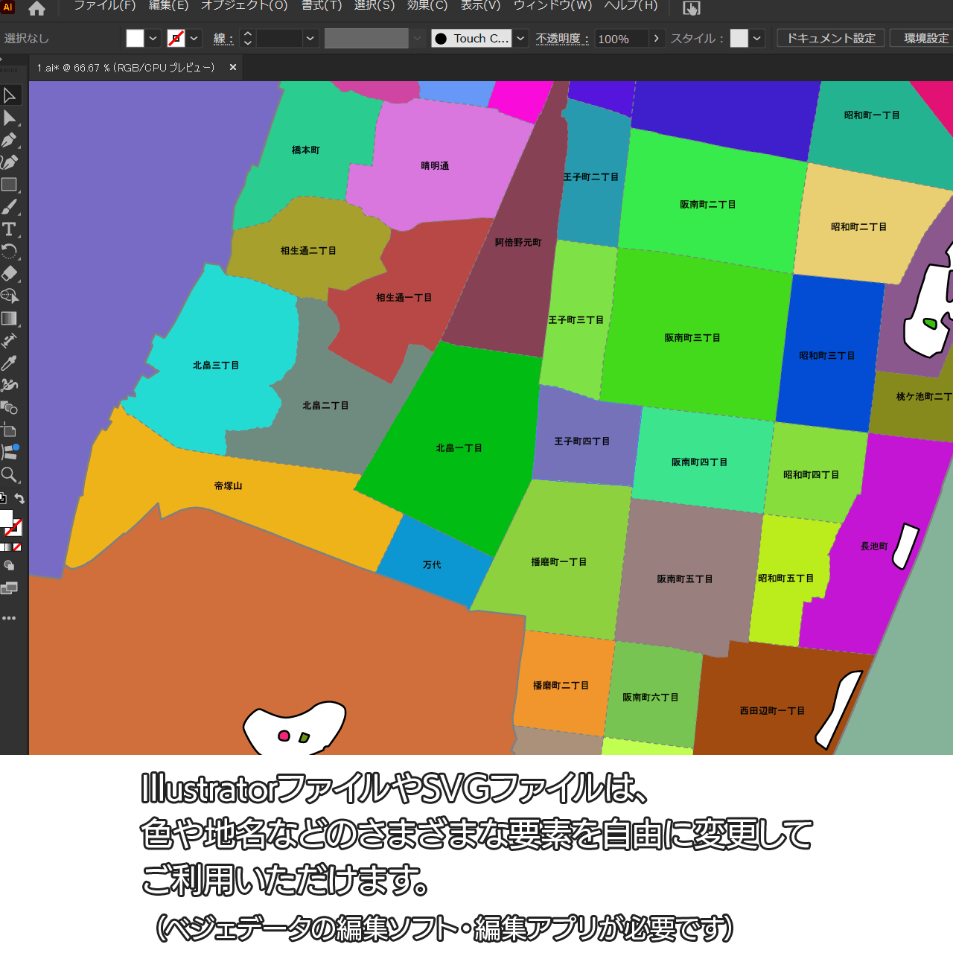
Task: Toggle default fill and stroke
Action: [x=3, y=499]
